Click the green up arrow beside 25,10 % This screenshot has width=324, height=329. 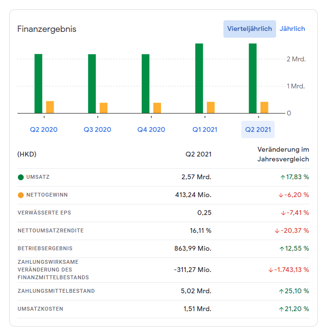tap(281, 291)
